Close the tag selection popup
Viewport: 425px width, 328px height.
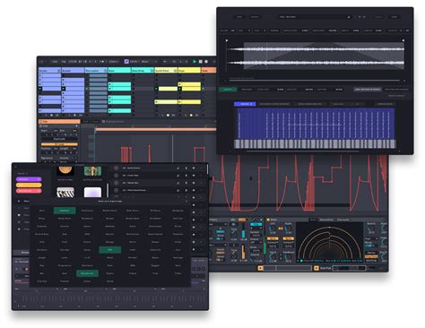[x=186, y=202]
